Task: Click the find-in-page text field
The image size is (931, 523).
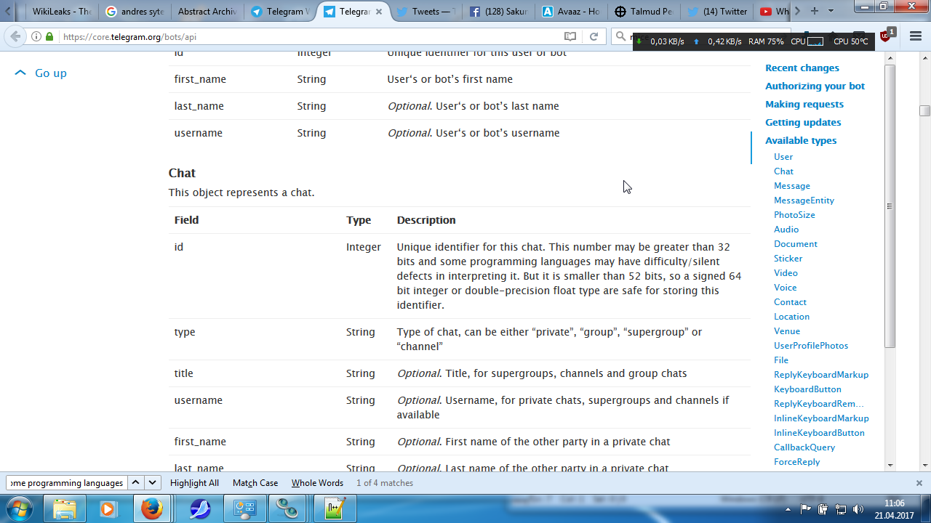Action: pyautogui.click(x=67, y=483)
